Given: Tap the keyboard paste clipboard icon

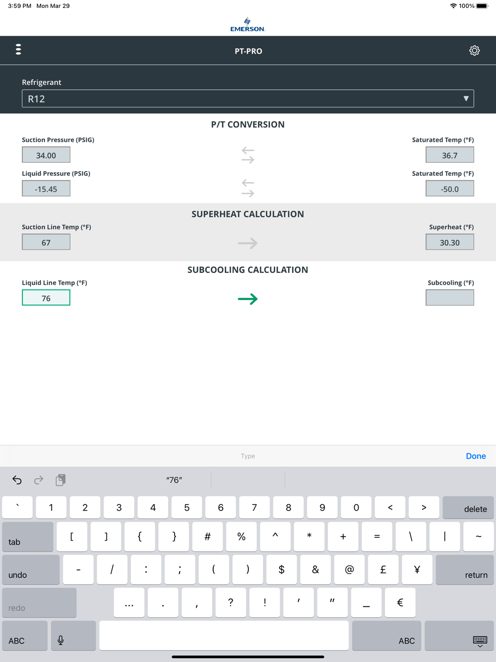Looking at the screenshot, I should coord(61,480).
